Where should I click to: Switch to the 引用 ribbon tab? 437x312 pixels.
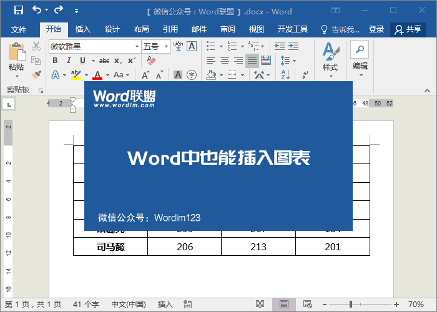[170, 29]
